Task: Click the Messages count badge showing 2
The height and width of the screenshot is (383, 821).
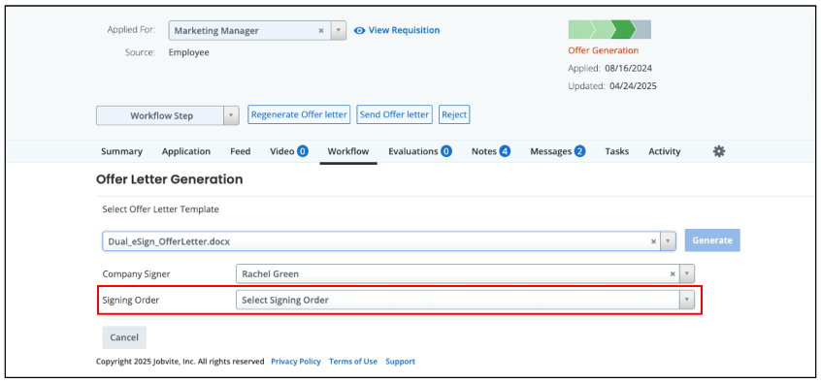Action: click(x=579, y=151)
